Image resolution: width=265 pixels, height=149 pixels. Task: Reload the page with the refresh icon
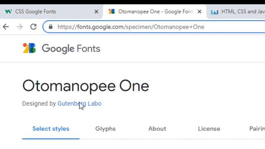[33, 26]
